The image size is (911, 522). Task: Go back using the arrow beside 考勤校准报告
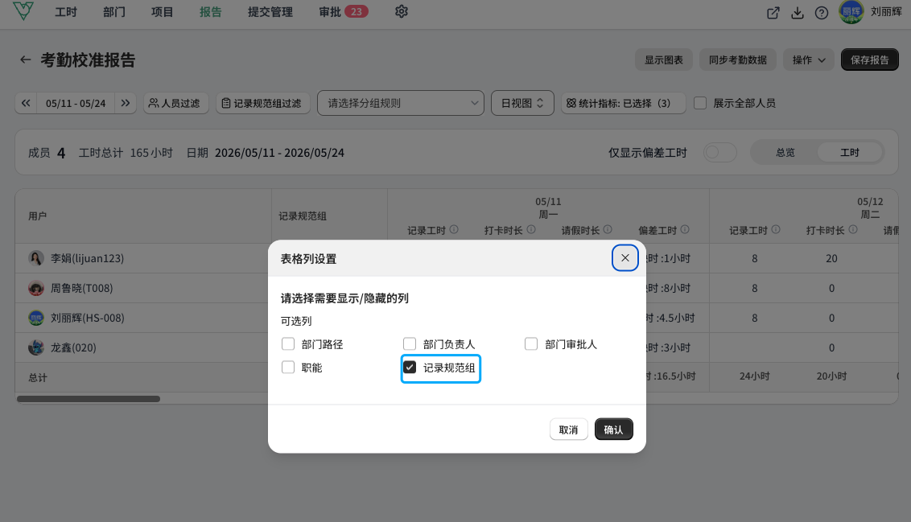tap(25, 60)
